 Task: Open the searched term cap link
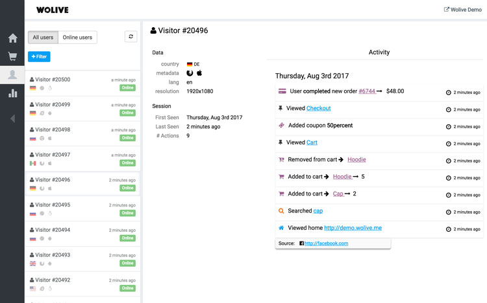(318, 210)
